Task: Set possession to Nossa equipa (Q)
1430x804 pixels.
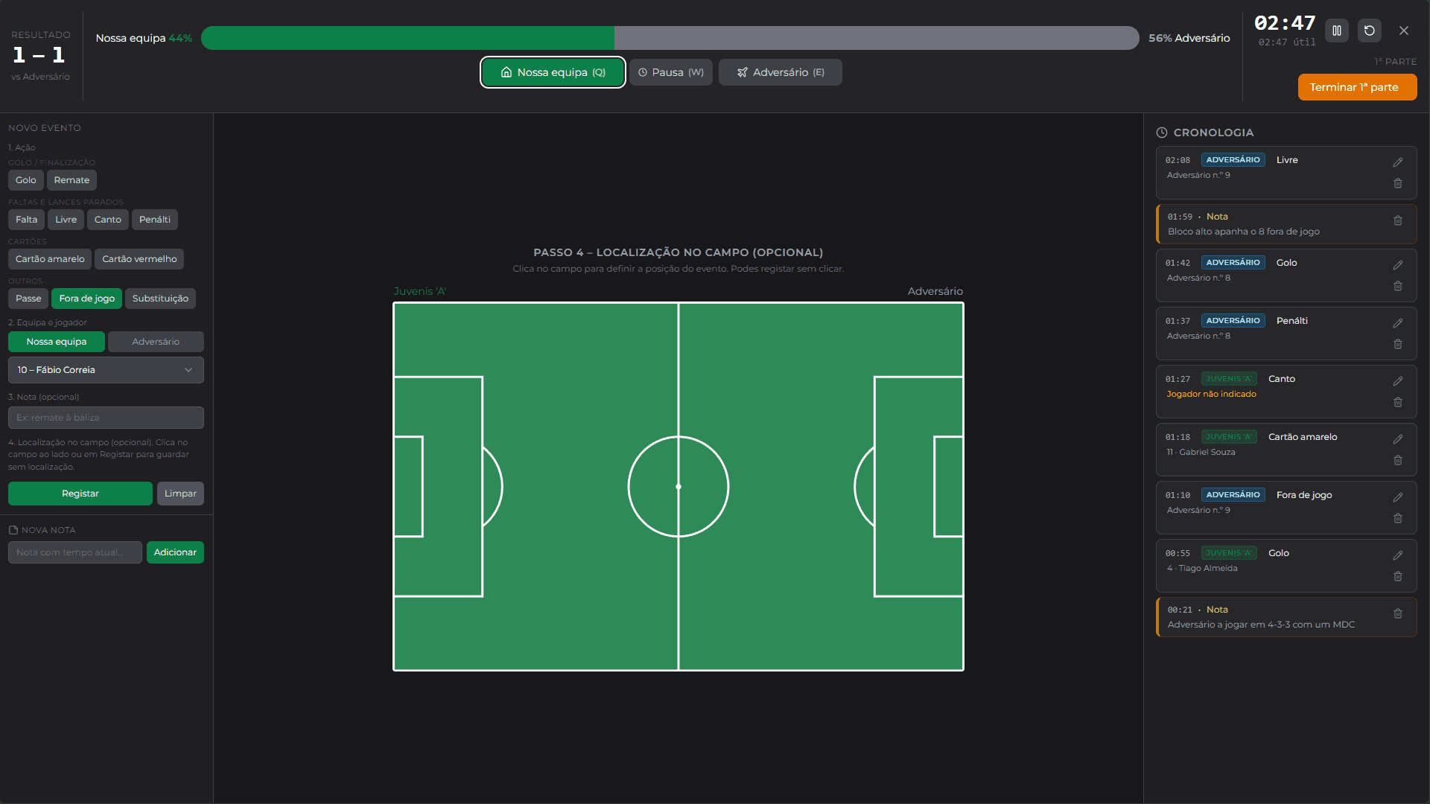Action: [x=553, y=72]
